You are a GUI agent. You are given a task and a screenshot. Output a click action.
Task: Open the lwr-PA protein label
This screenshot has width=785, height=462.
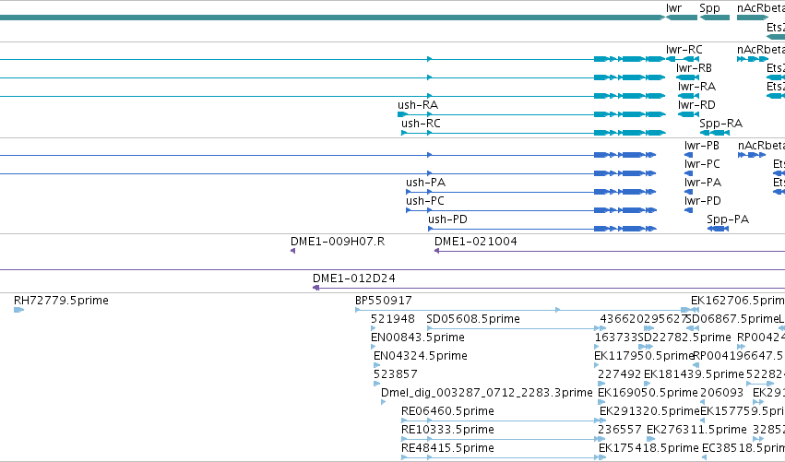(x=702, y=183)
